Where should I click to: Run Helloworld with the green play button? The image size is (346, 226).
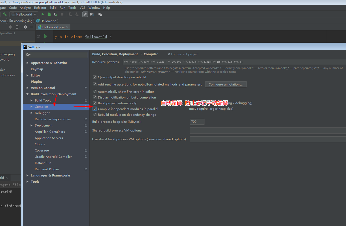[x=43, y=14]
